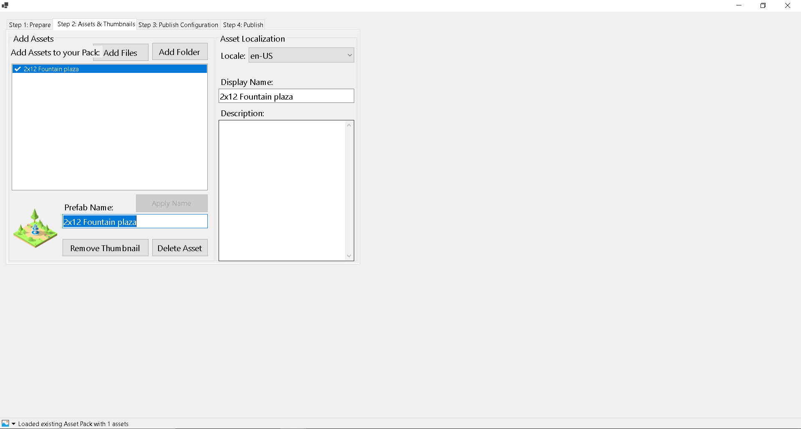Image resolution: width=801 pixels, height=429 pixels.
Task: Click the application icon in the title bar
Action: click(5, 5)
